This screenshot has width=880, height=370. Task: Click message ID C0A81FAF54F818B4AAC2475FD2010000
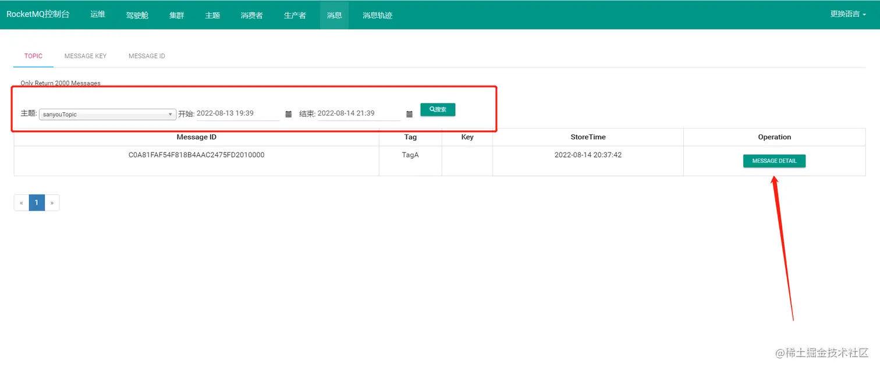197,155
